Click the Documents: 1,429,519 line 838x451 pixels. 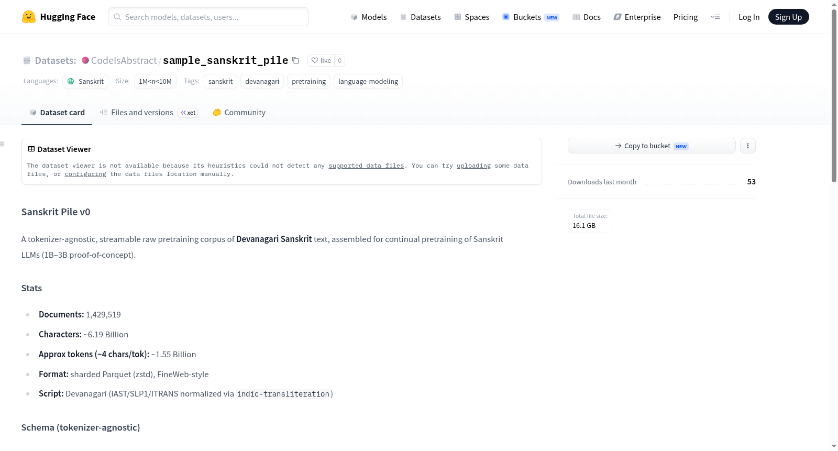pos(80,314)
